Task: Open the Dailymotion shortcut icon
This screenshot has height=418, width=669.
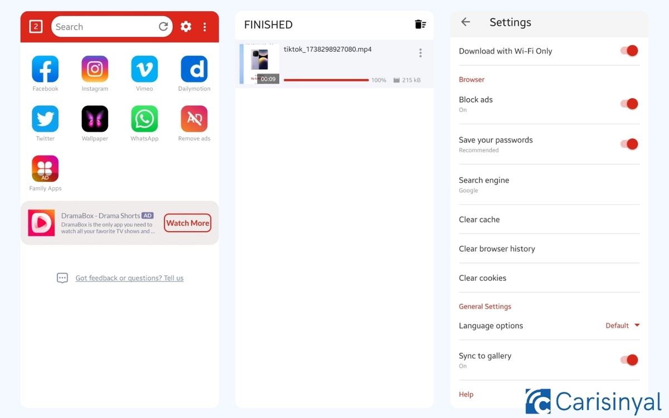Action: tap(194, 69)
